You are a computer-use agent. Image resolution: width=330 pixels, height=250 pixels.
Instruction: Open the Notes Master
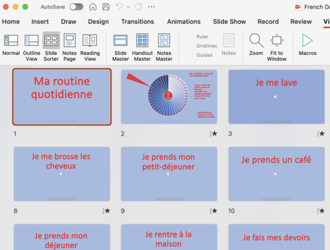[x=164, y=47]
